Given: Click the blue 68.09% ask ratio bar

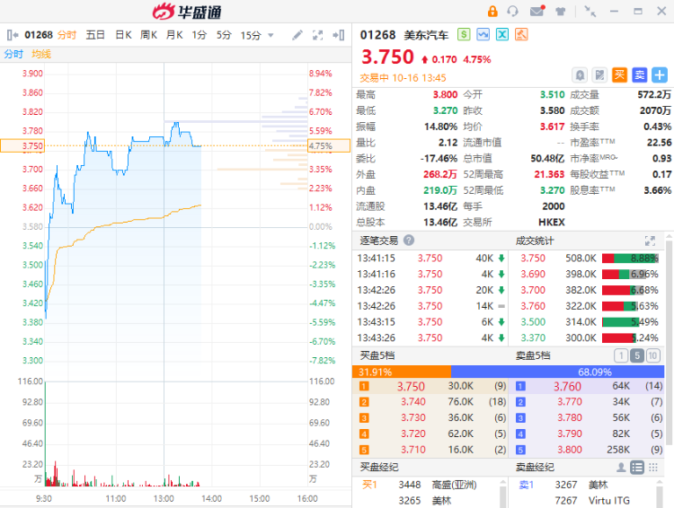Looking at the screenshot, I should [x=557, y=372].
